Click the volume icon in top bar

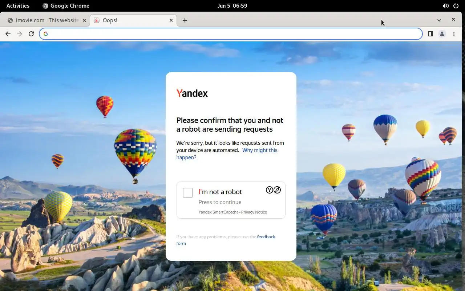(445, 6)
